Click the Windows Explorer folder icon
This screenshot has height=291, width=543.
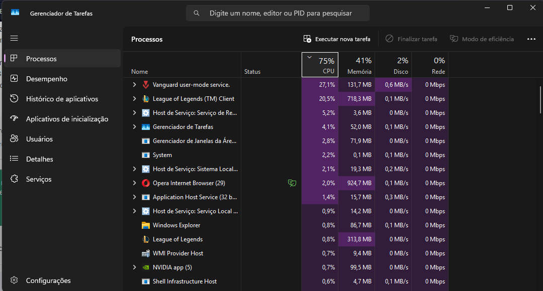tap(146, 225)
